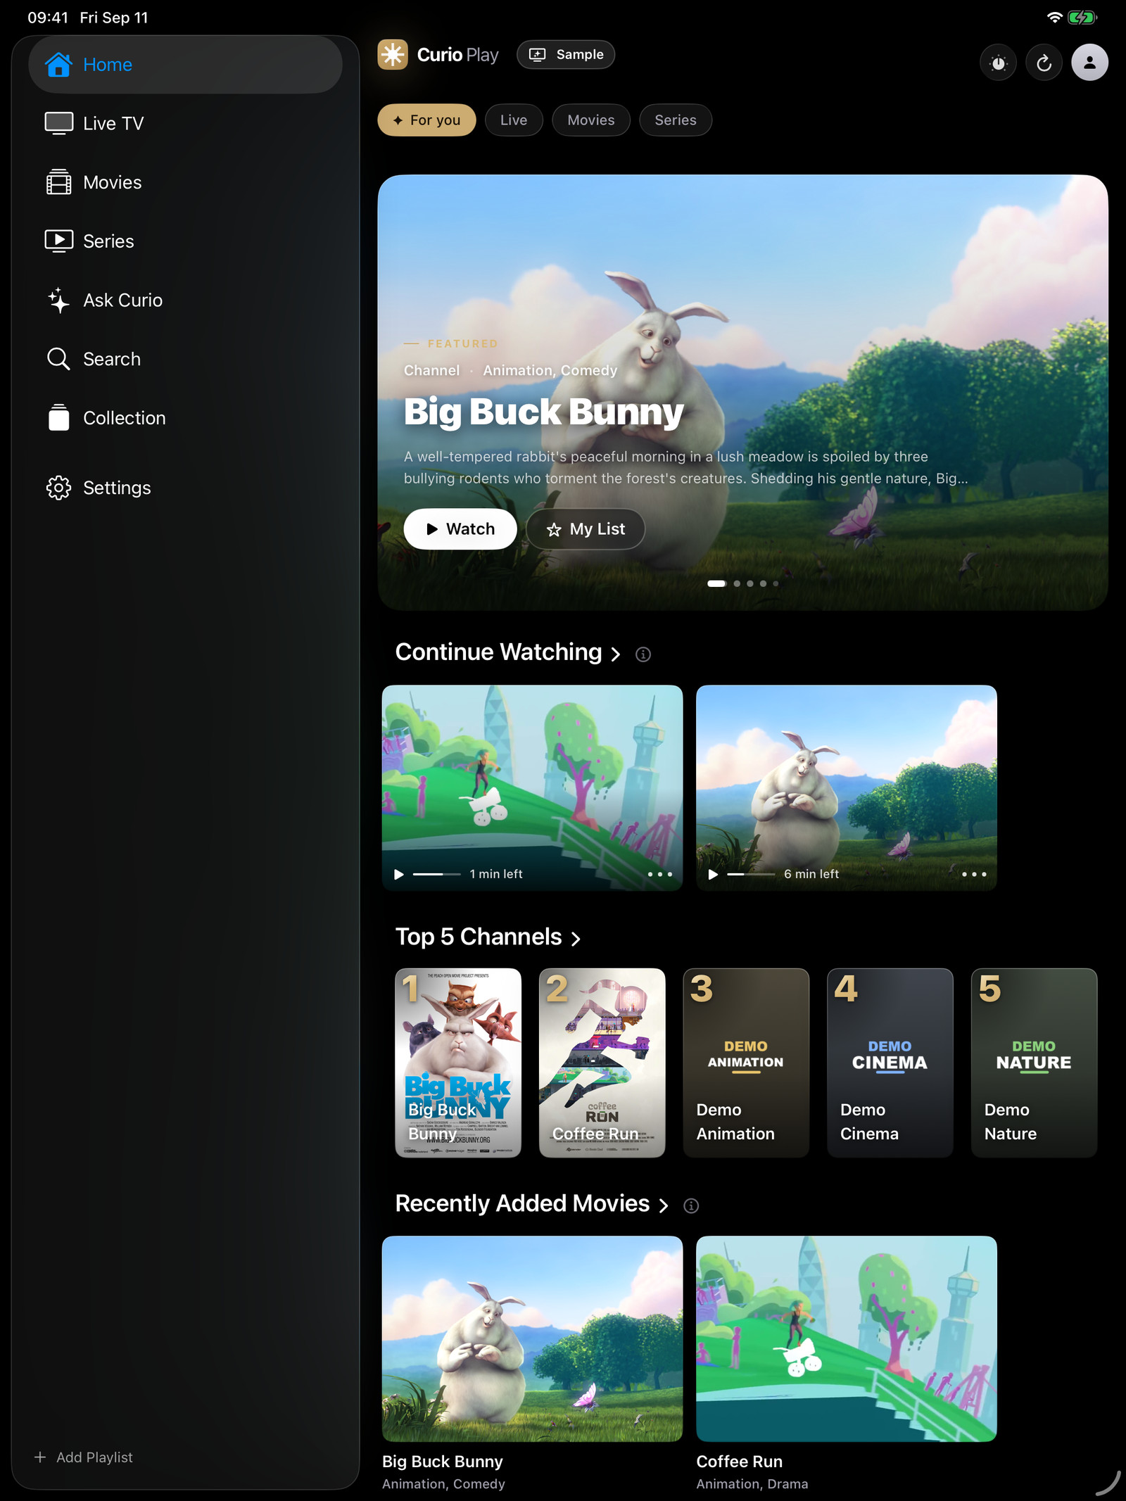The height and width of the screenshot is (1501, 1126).
Task: Resume playback on the 6 min left card
Action: [x=713, y=874]
